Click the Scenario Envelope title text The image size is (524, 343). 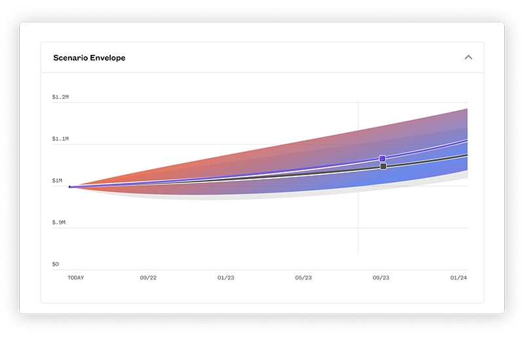(x=89, y=57)
